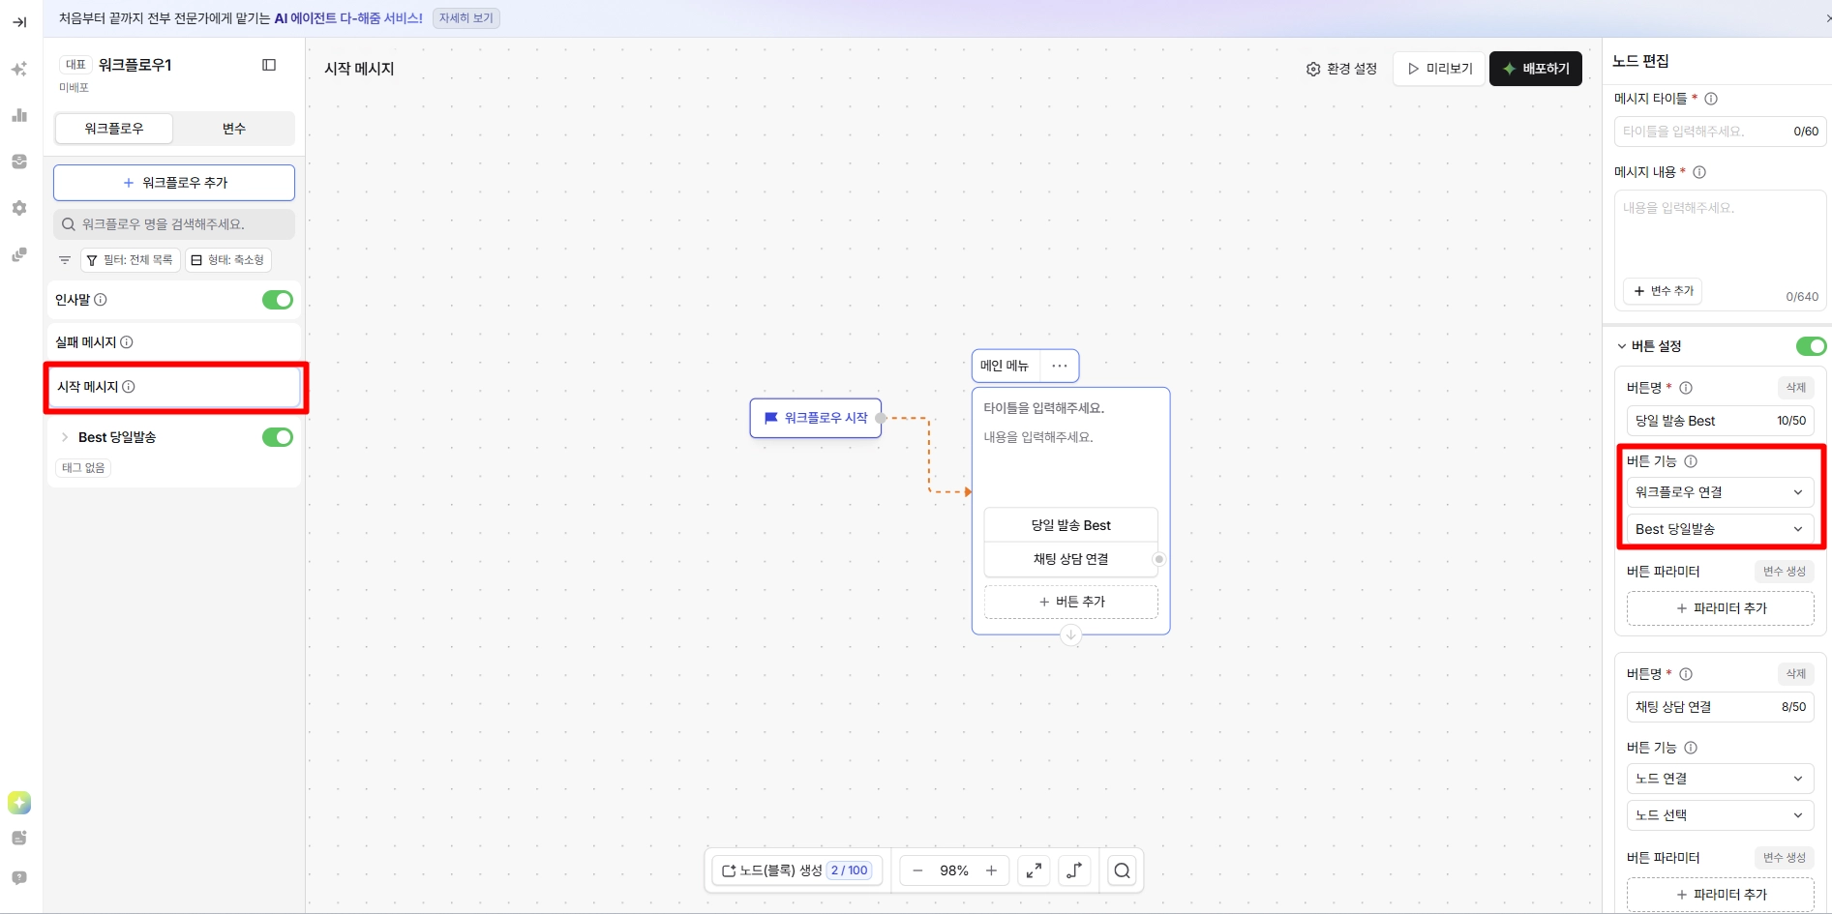This screenshot has width=1832, height=914.
Task: Select the 워크플로우 시작 node
Action: coord(816,418)
